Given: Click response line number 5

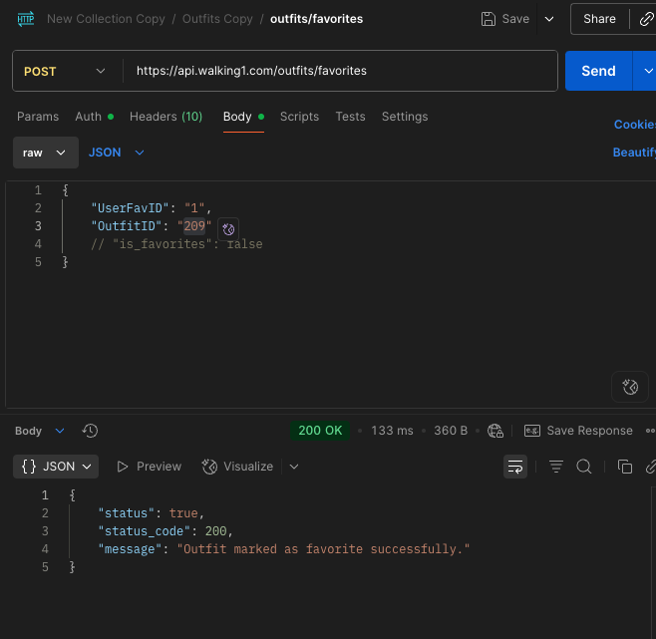Looking at the screenshot, I should tap(45, 567).
